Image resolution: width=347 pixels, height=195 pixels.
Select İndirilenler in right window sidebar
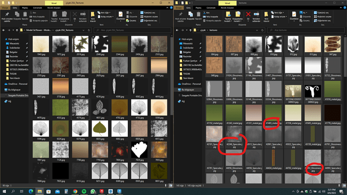coord(188,48)
